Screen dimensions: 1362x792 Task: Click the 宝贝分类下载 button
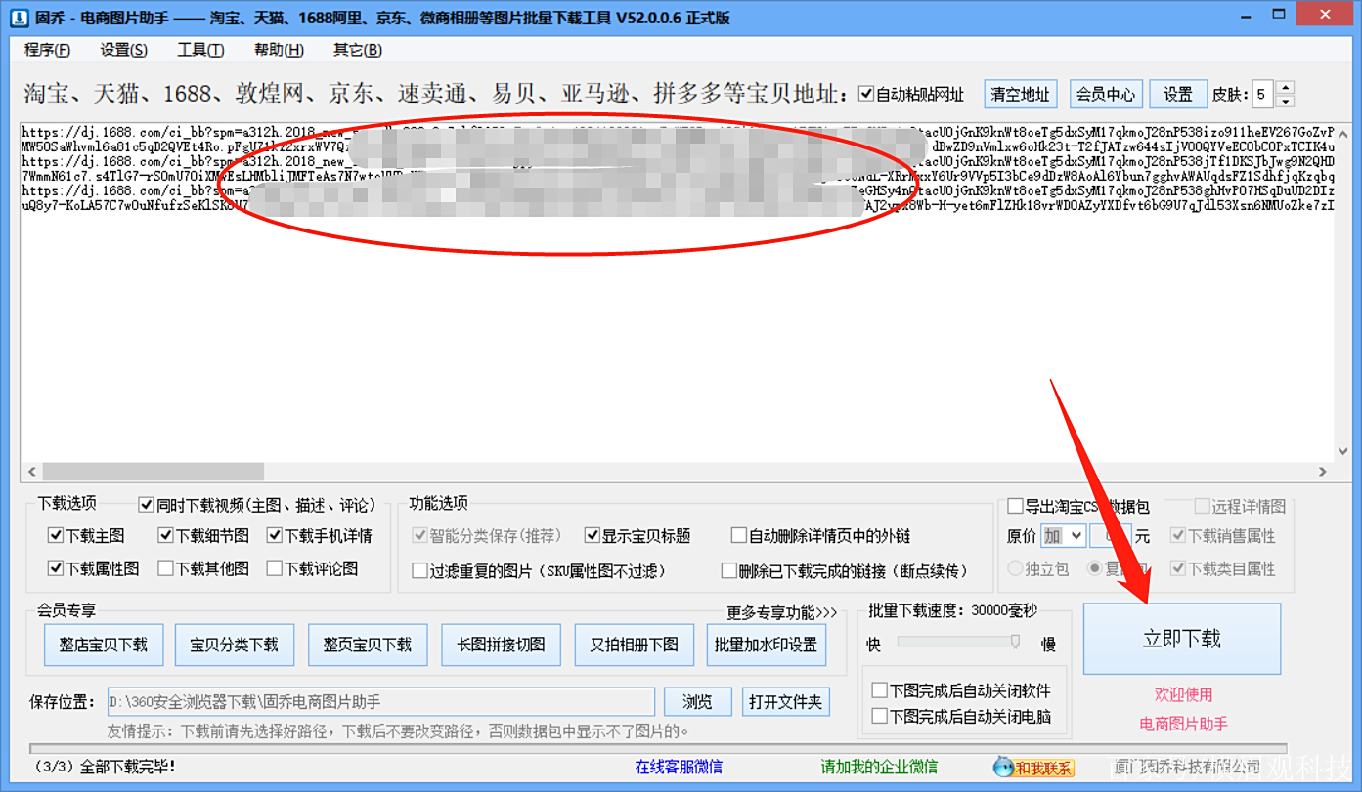coord(235,645)
